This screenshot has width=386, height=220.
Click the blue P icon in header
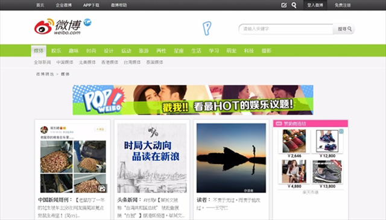coord(207,28)
